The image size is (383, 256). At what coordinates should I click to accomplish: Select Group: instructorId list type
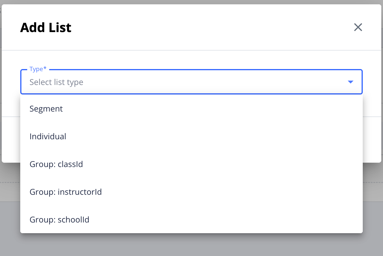66,192
